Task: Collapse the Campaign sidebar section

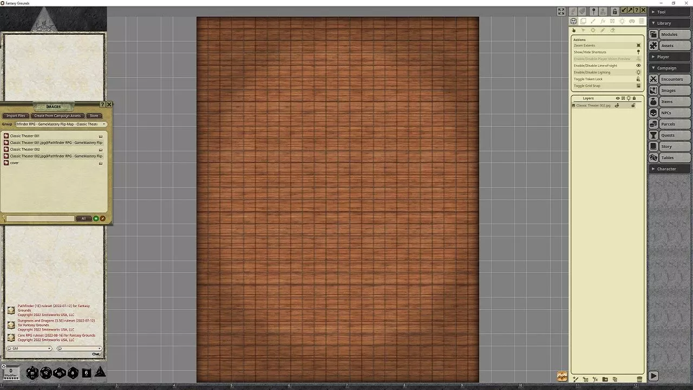Action: pyautogui.click(x=671, y=68)
